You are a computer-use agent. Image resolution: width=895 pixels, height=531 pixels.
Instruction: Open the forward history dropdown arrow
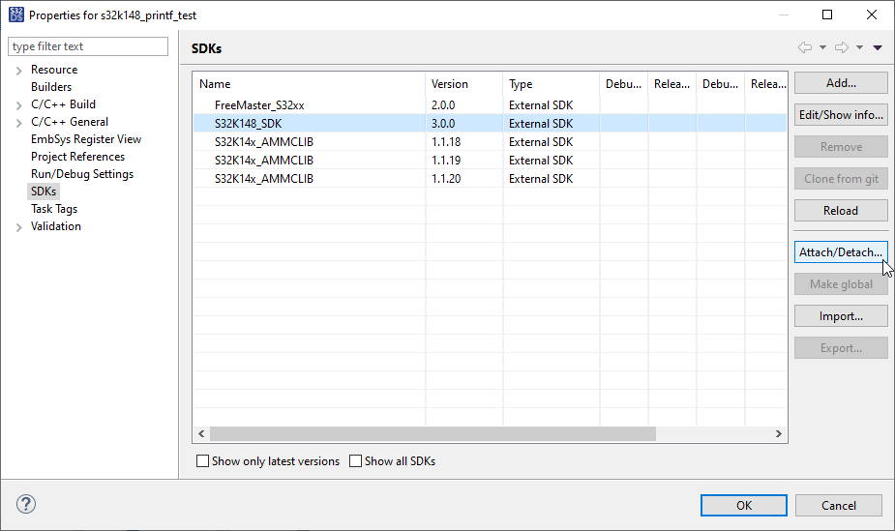859,47
